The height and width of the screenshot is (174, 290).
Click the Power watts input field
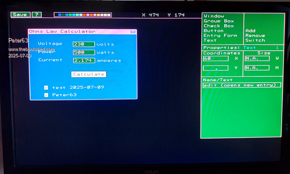(84, 52)
